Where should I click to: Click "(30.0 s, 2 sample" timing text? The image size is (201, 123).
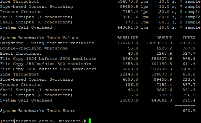pyautogui.click(x=179, y=12)
